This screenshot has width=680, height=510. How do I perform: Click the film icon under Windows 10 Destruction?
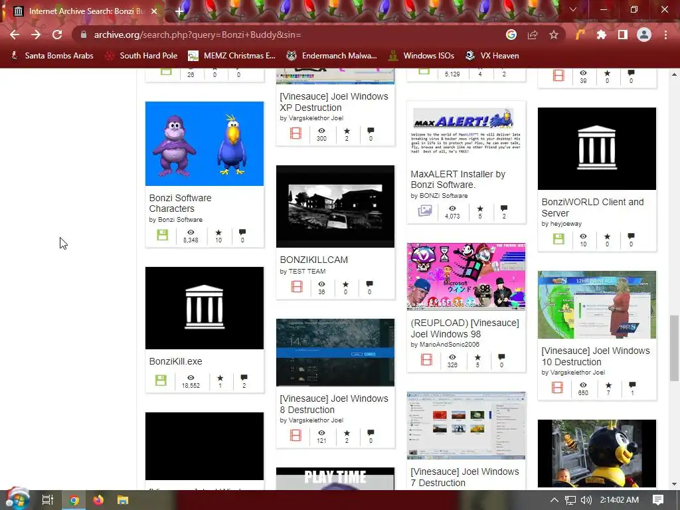(558, 387)
